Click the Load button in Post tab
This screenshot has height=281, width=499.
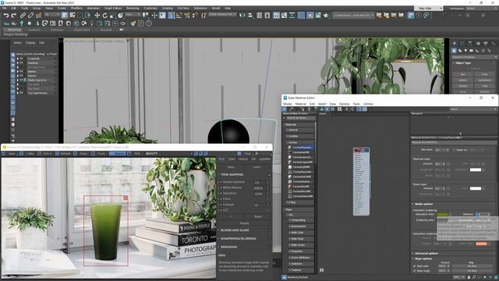coord(257,167)
